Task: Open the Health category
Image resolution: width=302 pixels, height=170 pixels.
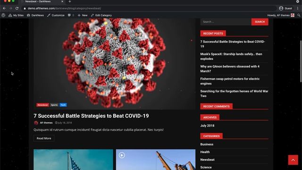Action: tap(205, 152)
